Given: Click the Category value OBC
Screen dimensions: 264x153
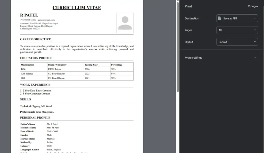Looking at the screenshot, I should [x=49, y=146].
